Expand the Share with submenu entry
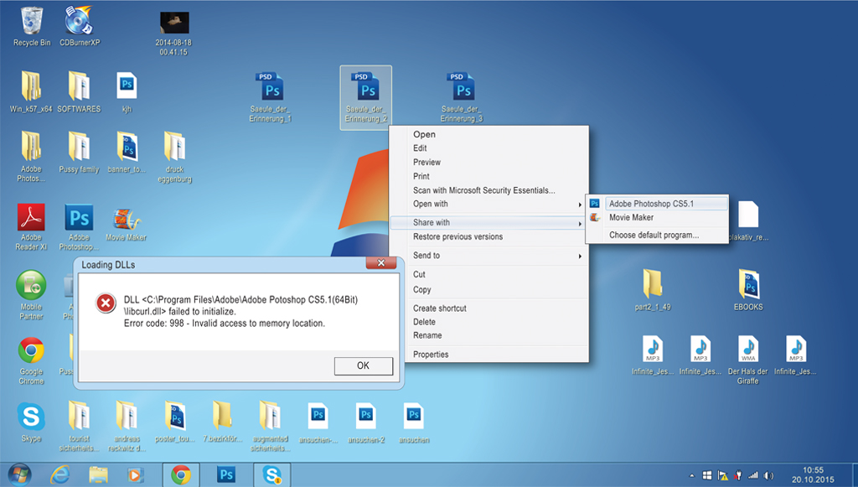858x487 pixels. [488, 223]
